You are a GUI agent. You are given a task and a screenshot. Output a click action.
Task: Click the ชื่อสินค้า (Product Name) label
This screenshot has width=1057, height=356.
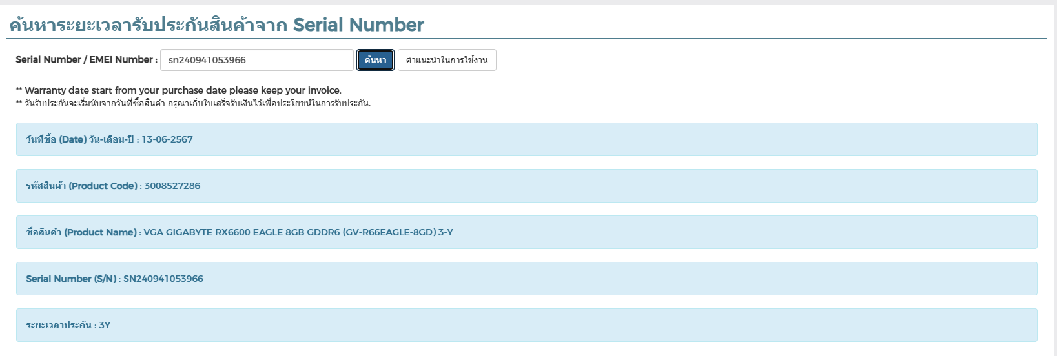(81, 232)
